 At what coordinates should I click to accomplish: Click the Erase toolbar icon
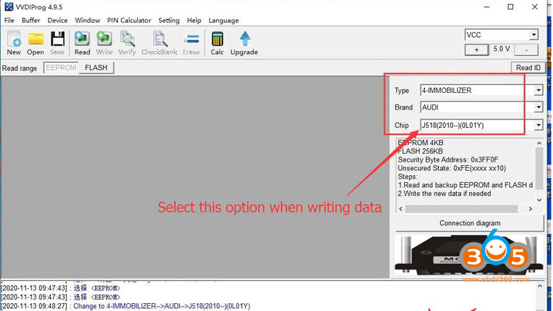click(x=191, y=43)
